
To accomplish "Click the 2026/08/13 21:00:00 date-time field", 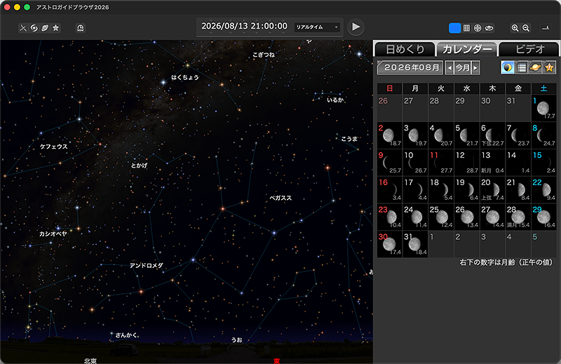I will (244, 26).
